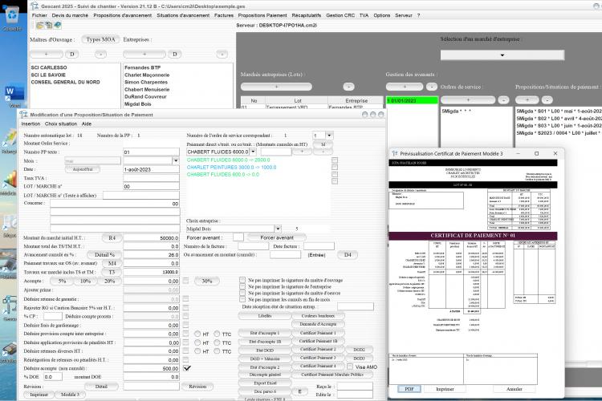Open the Gestion CRC menu
Viewport: 602px width, 401px height.
(340, 15)
